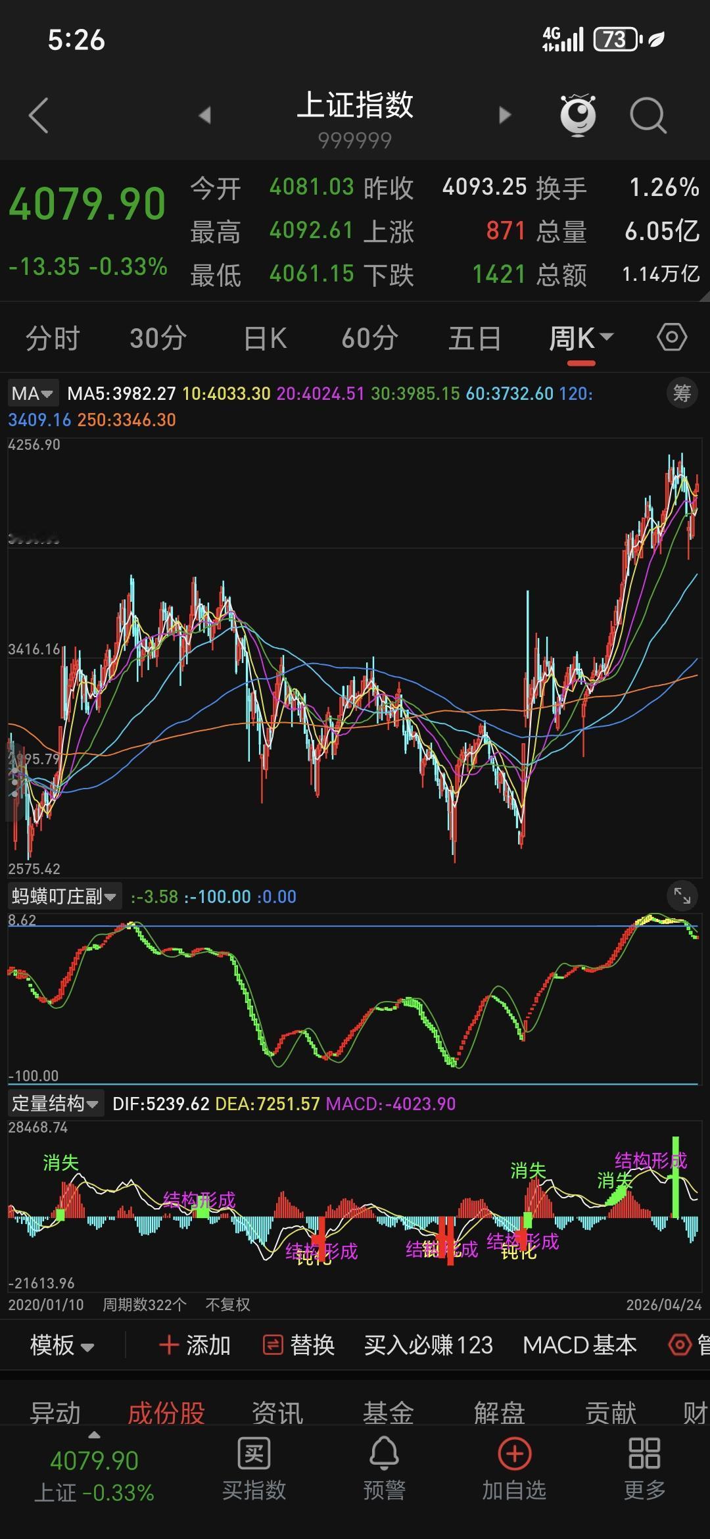Image resolution: width=710 pixels, height=1539 pixels.
Task: Open the 资讯 news tab
Action: point(277,1413)
